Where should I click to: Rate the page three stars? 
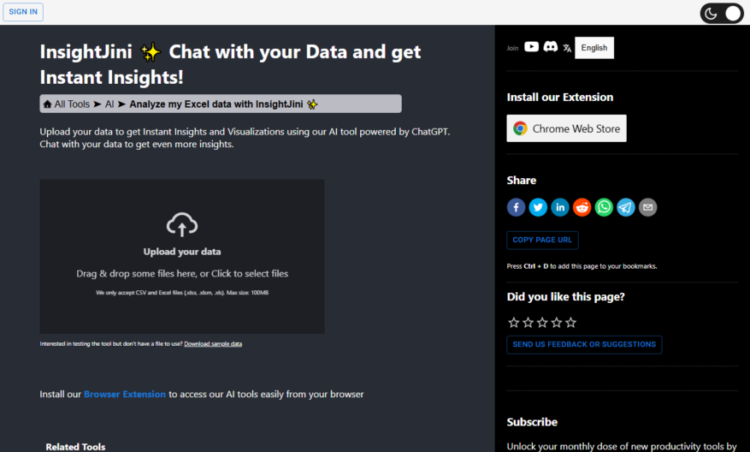(542, 323)
